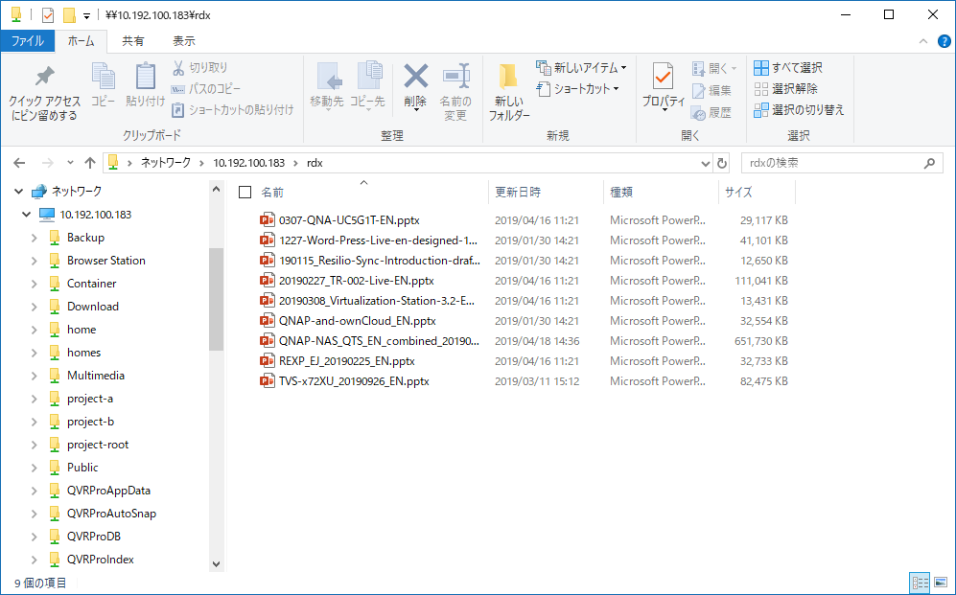The image size is (956, 595).
Task: Click the refresh button beside address bar
Action: (x=722, y=163)
